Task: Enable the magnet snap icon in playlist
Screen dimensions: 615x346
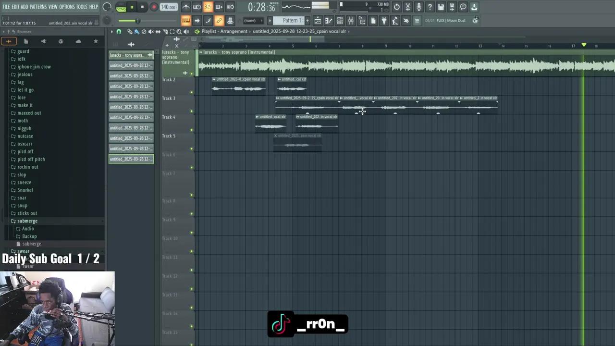Action: [x=119, y=32]
